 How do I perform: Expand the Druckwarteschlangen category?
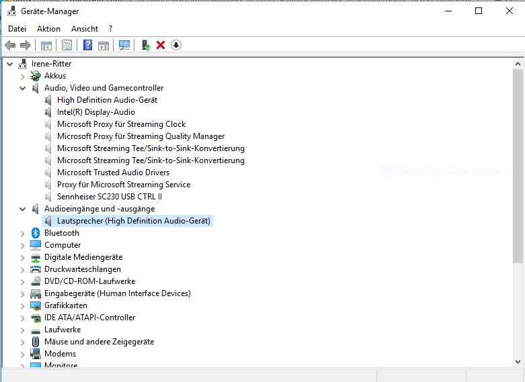(22, 270)
